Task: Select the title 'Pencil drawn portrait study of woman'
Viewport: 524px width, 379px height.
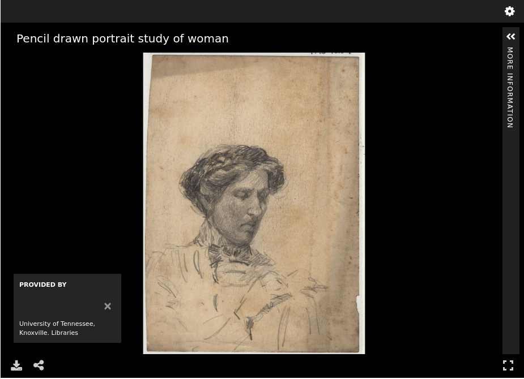Action: coord(123,38)
